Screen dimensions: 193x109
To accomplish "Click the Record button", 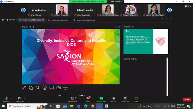I will pos(114,99).
